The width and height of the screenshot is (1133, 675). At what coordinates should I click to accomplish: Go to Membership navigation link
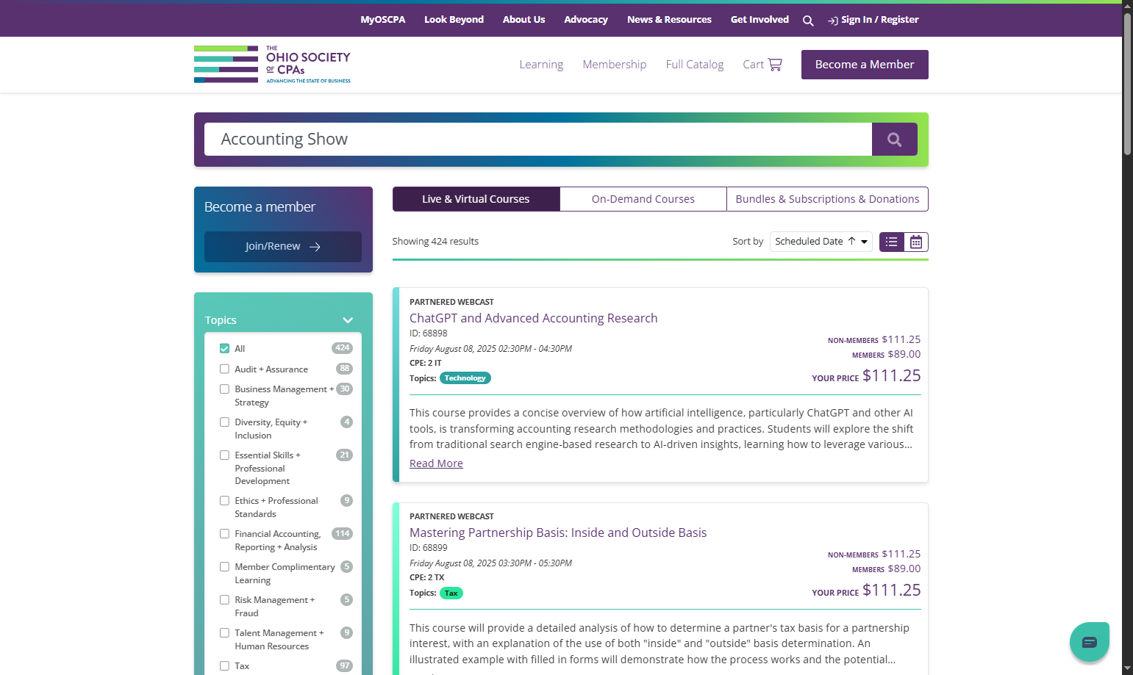615,65
